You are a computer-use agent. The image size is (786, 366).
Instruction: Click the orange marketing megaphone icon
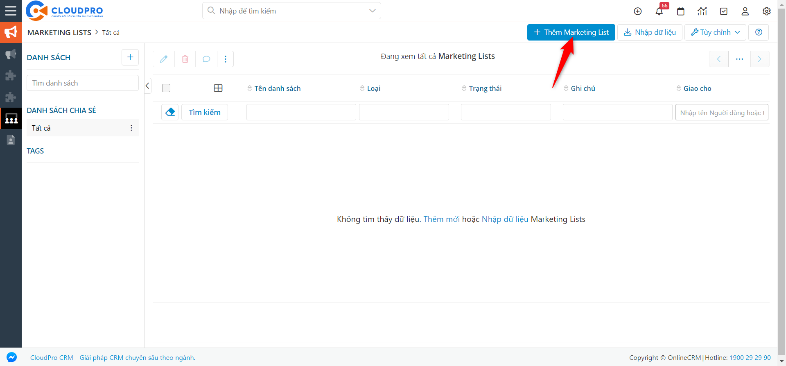click(11, 32)
